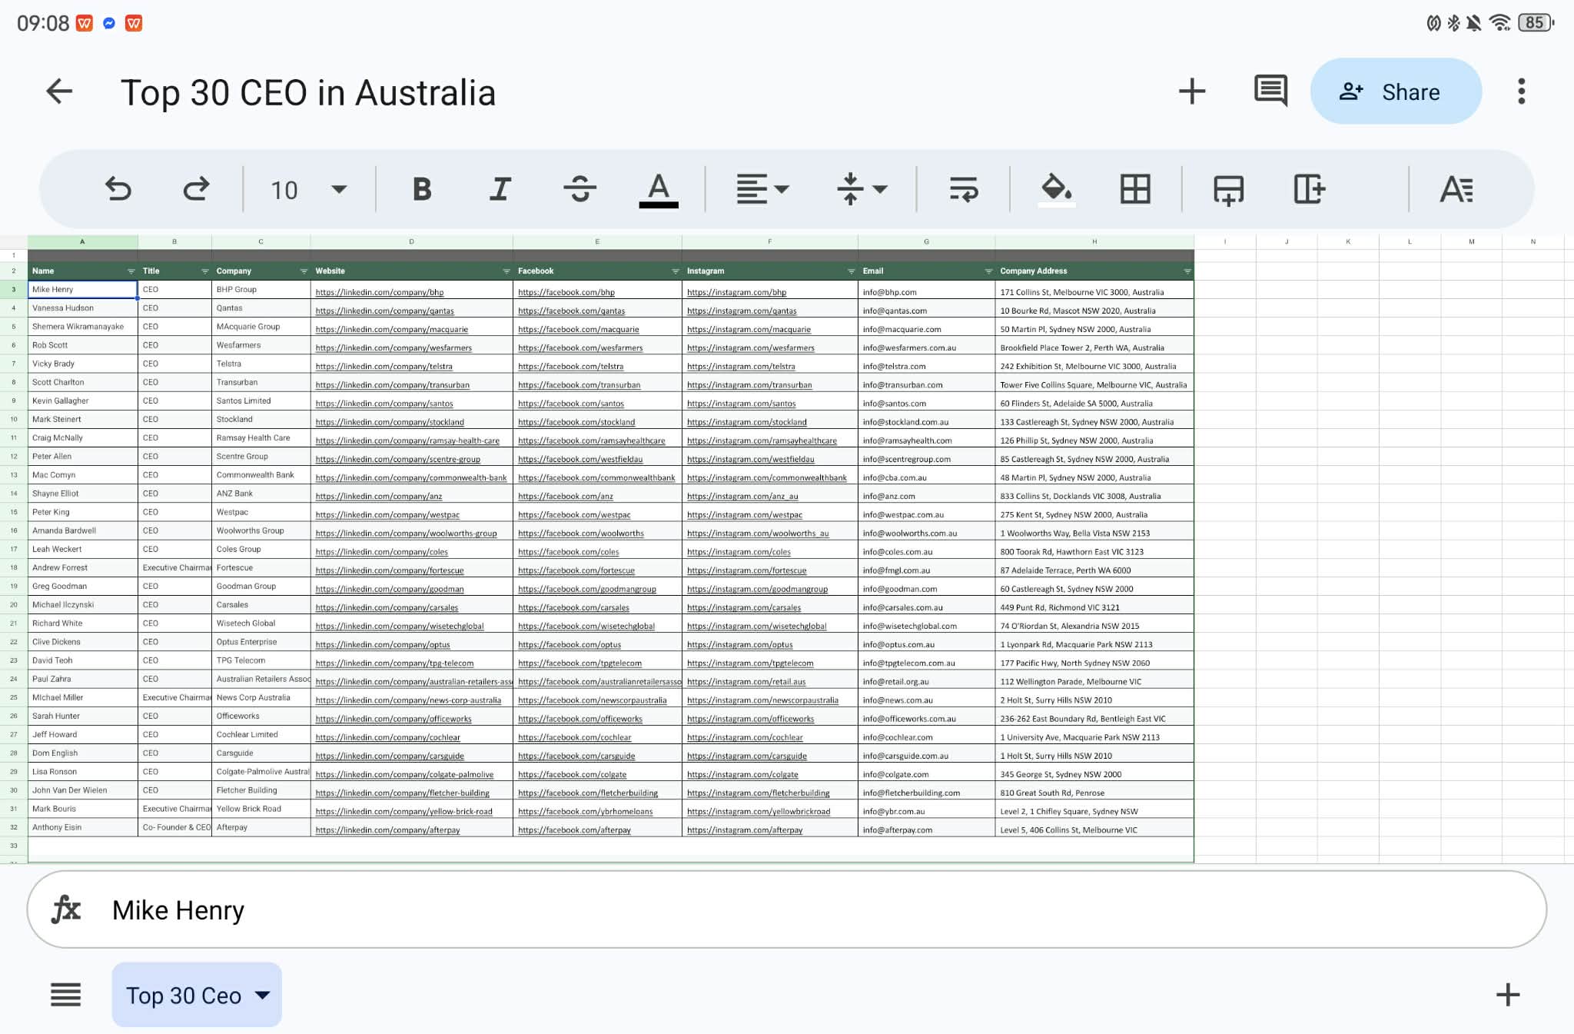Tap the plus insert icon in header
Screen dimensions: 1574x1034
1192,91
